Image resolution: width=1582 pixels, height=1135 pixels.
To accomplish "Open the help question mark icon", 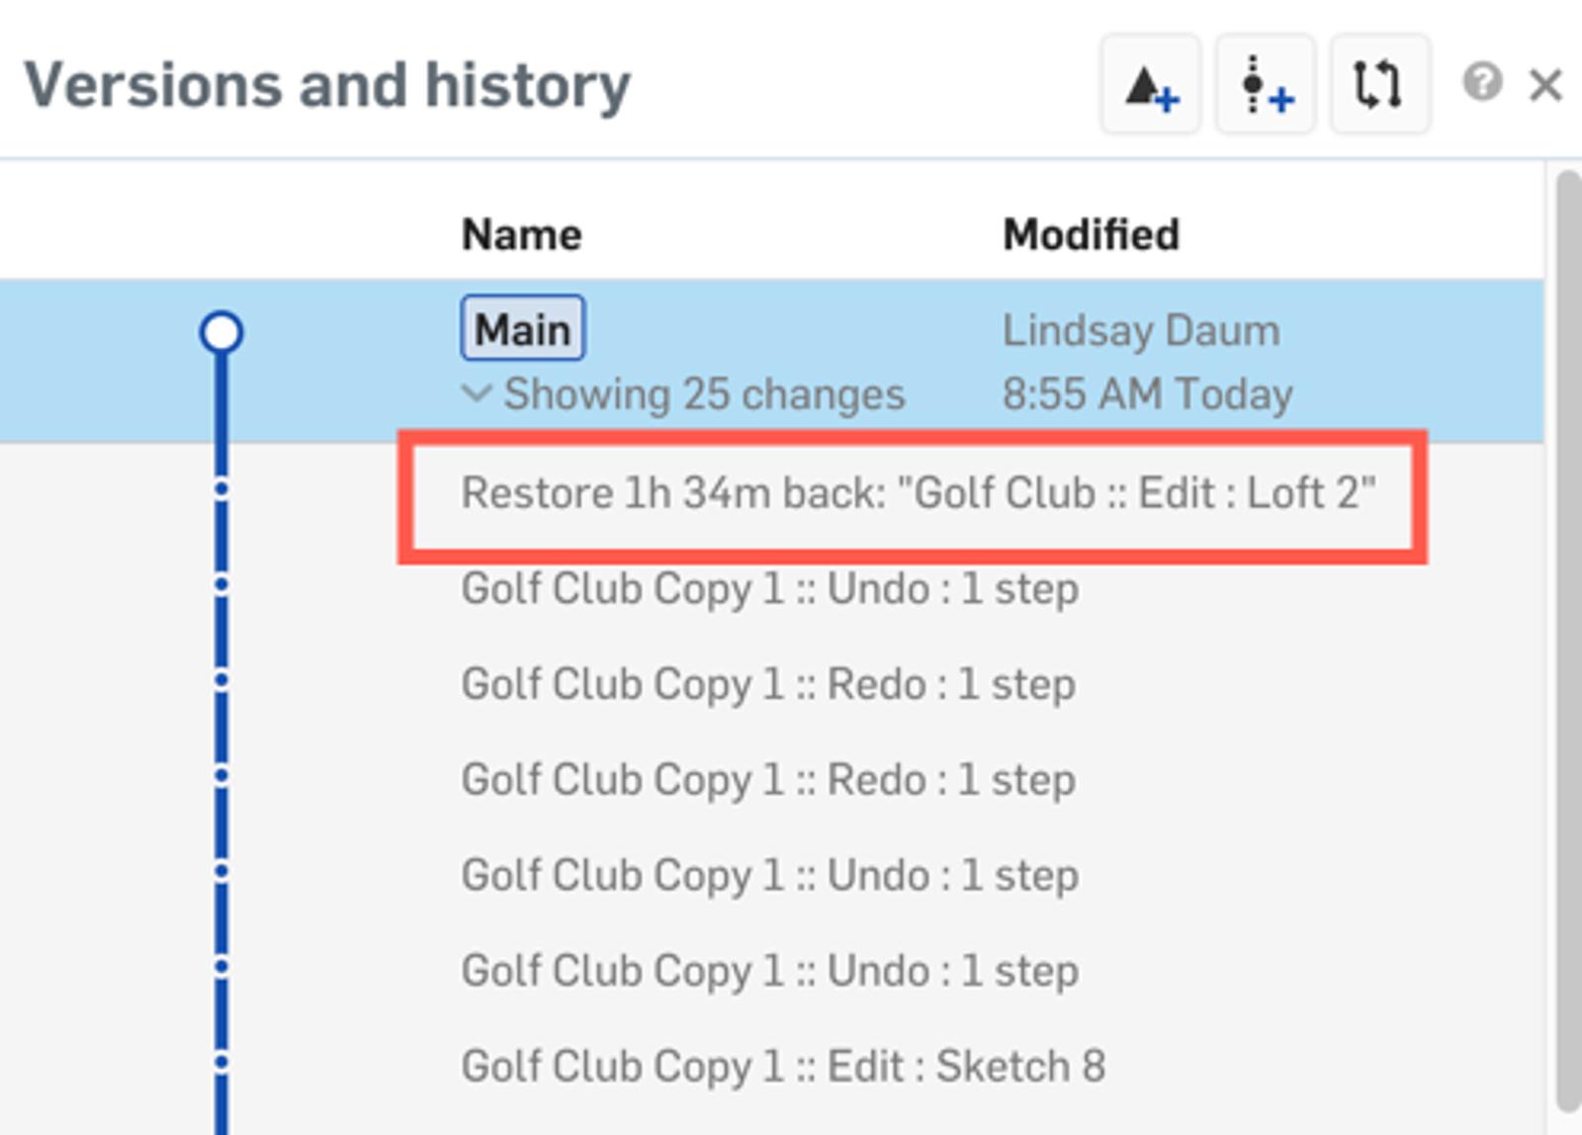I will click(1482, 83).
